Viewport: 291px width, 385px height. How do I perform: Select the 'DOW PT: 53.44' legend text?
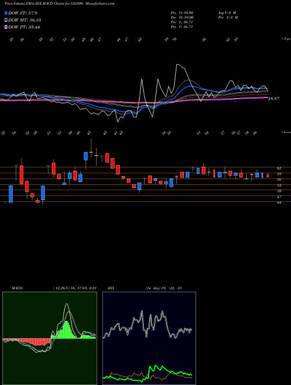[24, 27]
